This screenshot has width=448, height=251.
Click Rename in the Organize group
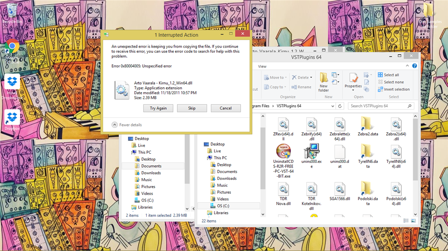click(x=301, y=87)
